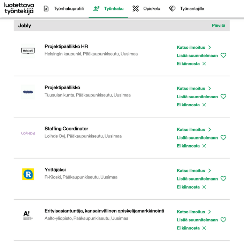This screenshot has height=244, width=244.
Task: Toggle heart for Projektipäällikkö HR job
Action: (223, 55)
